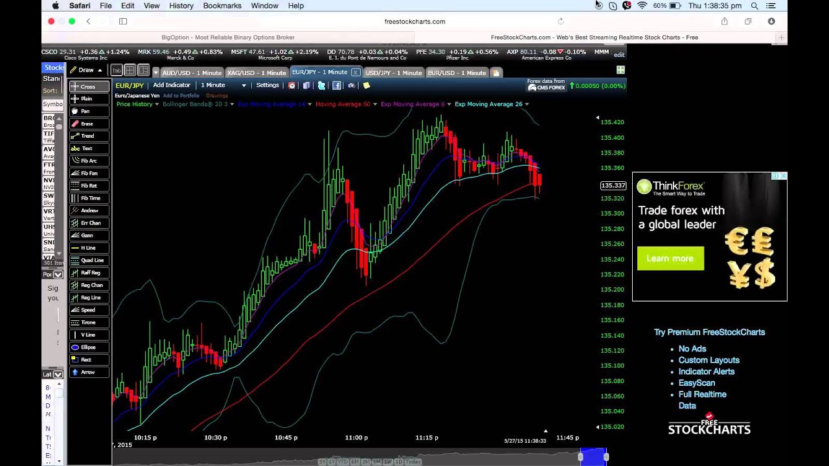The width and height of the screenshot is (829, 466).
Task: Select the Gann drawing tool
Action: (x=89, y=236)
